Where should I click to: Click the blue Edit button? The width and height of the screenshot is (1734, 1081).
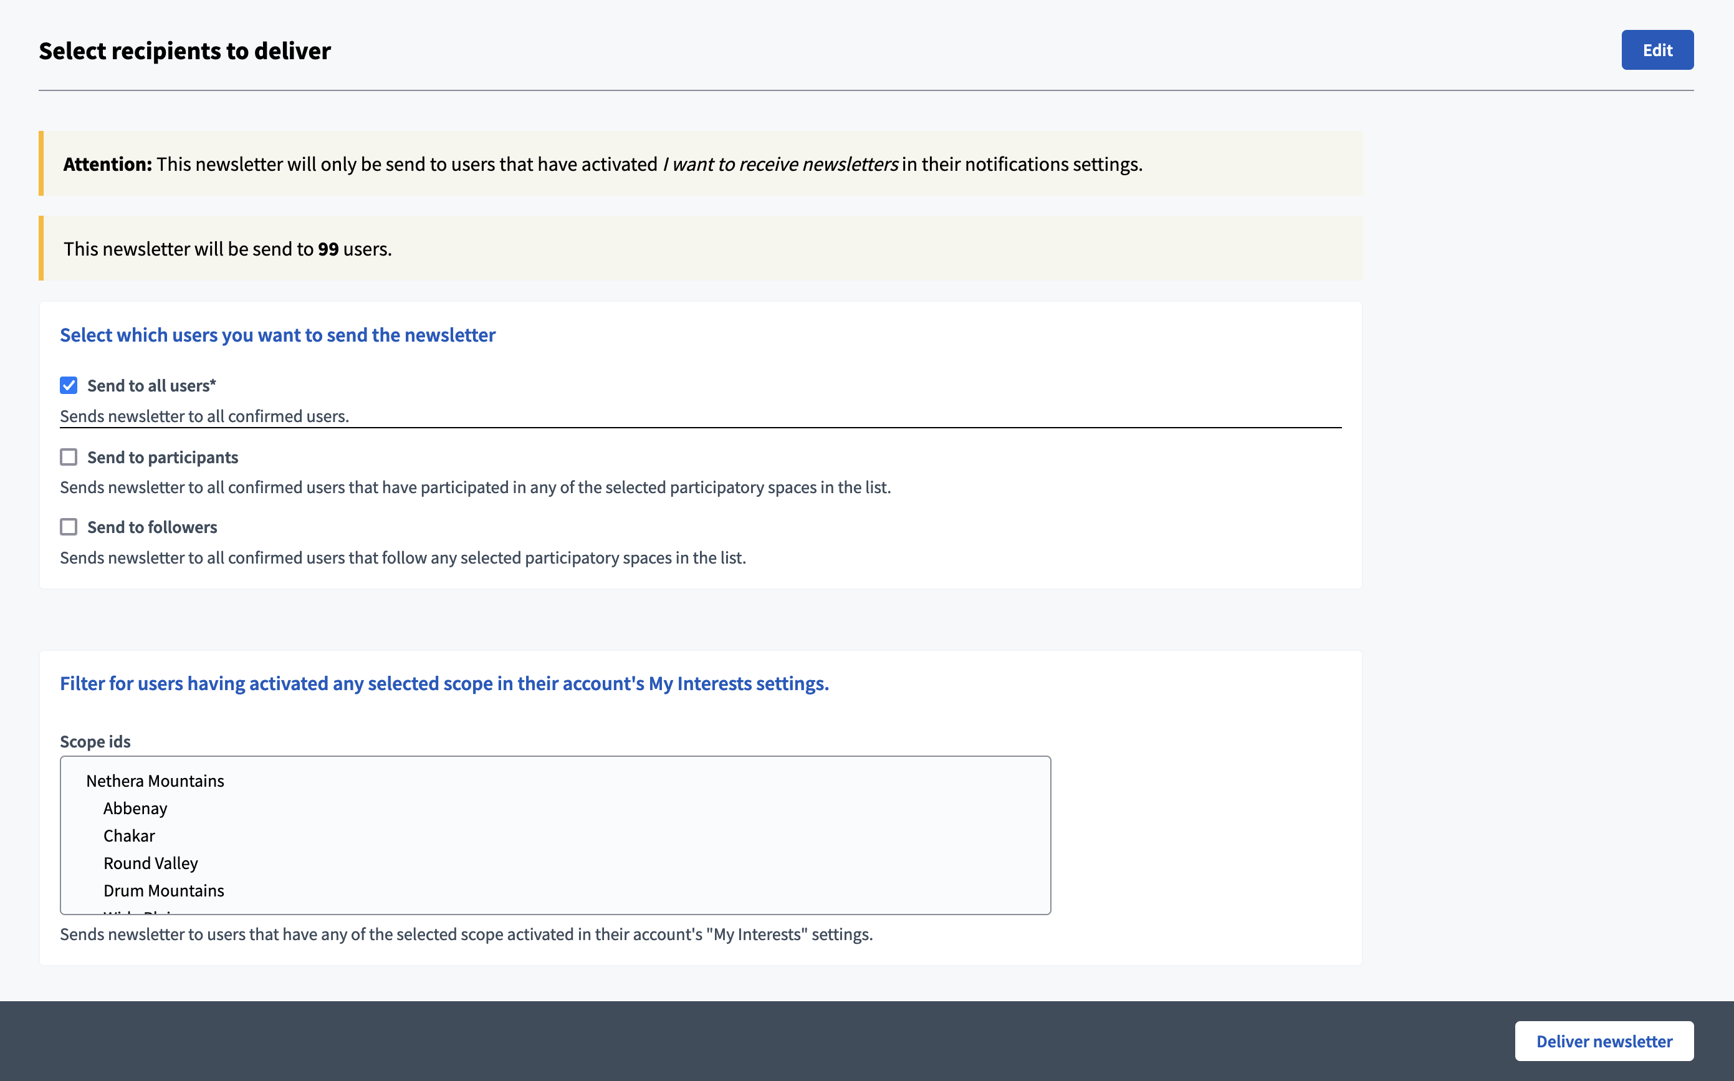click(x=1656, y=50)
